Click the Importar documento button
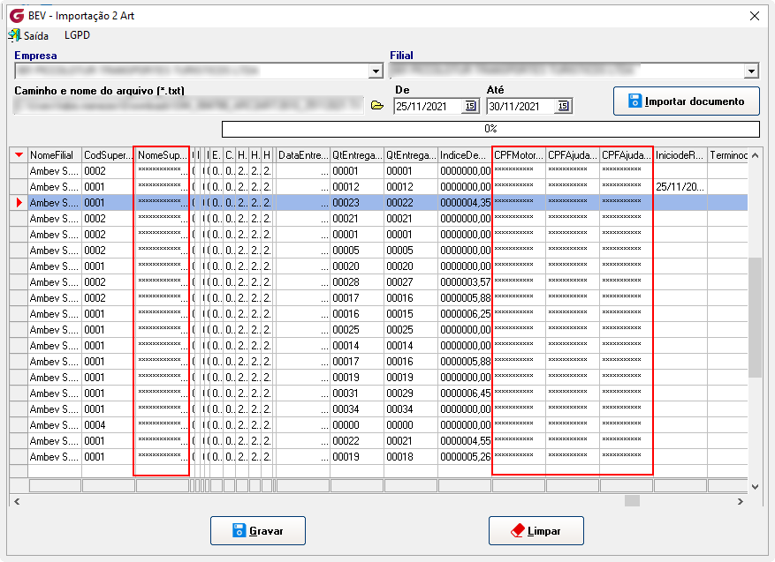 coord(687,101)
